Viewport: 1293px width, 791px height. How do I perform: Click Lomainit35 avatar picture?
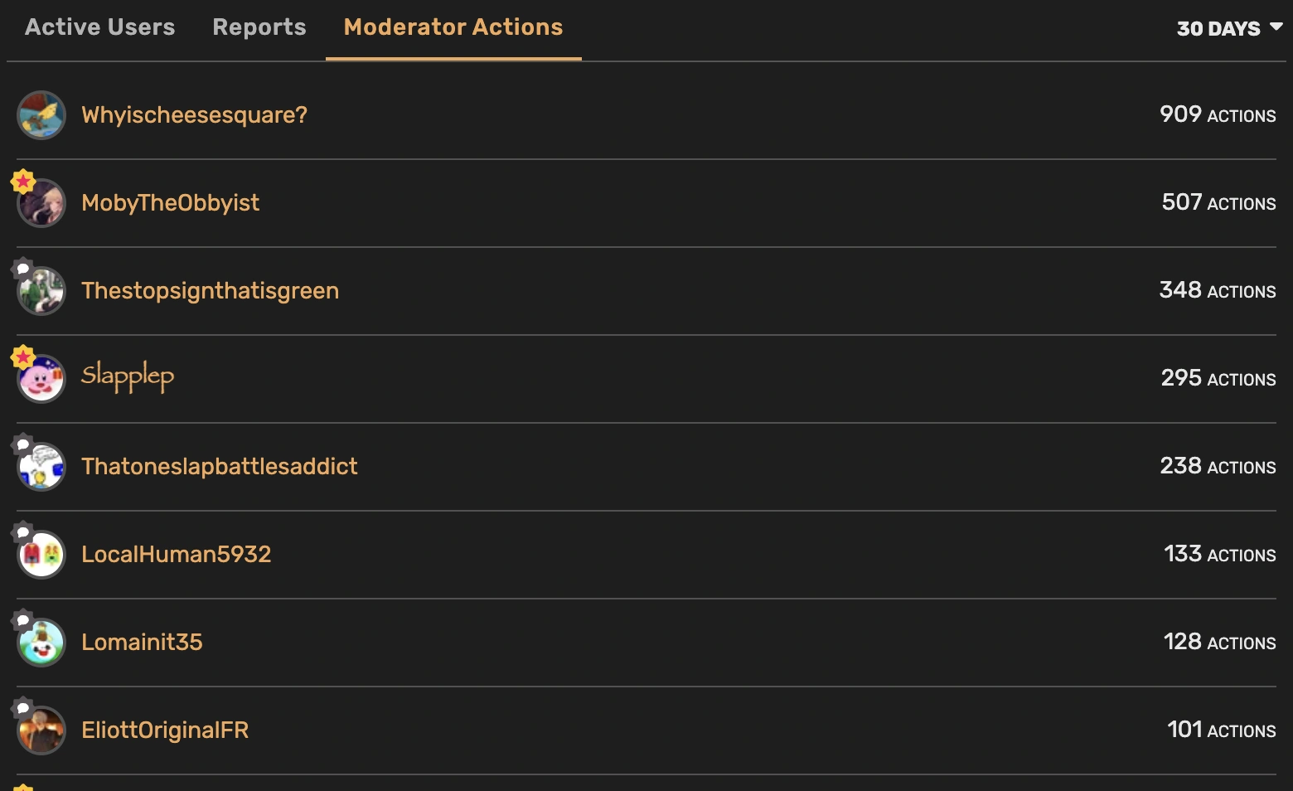pyautogui.click(x=41, y=643)
